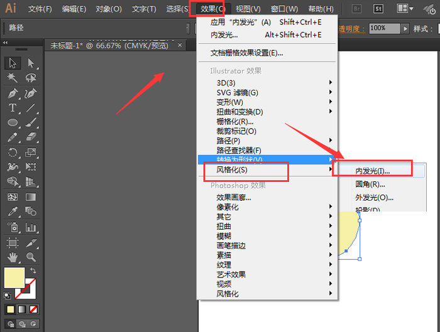Screen dimensions: 440x332
Task: Select the Magic Wand tool
Action: (x=13, y=78)
